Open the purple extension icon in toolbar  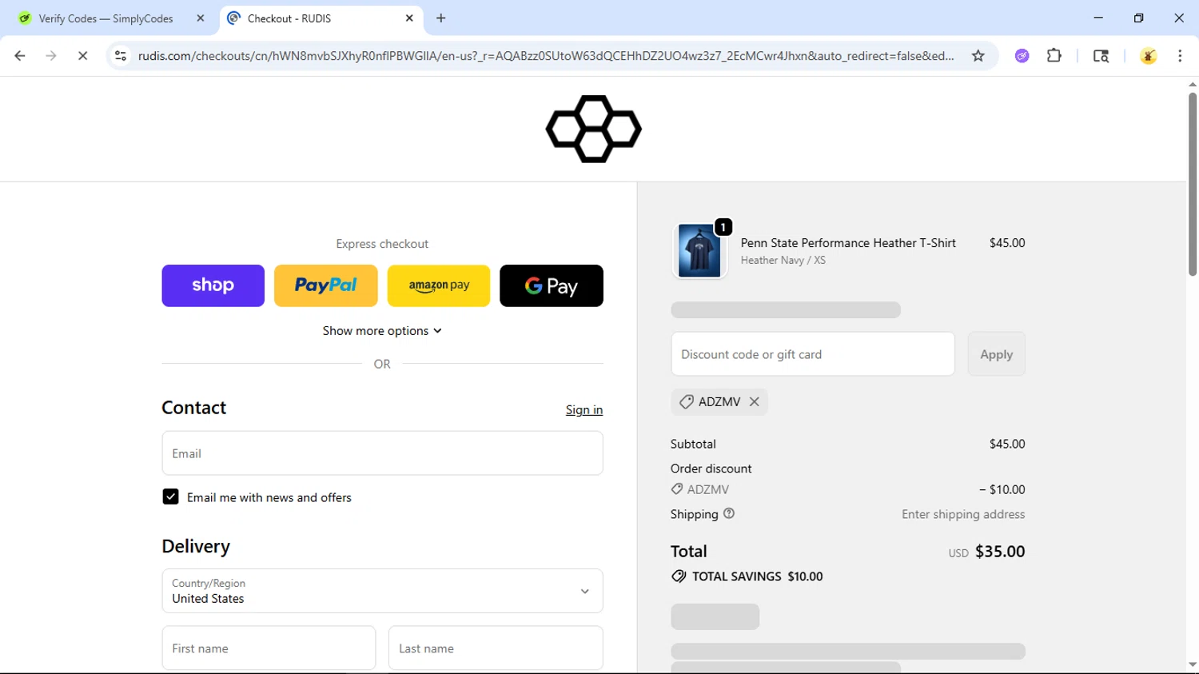point(1022,56)
